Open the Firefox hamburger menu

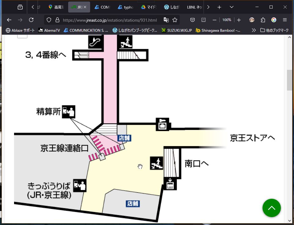285,20
